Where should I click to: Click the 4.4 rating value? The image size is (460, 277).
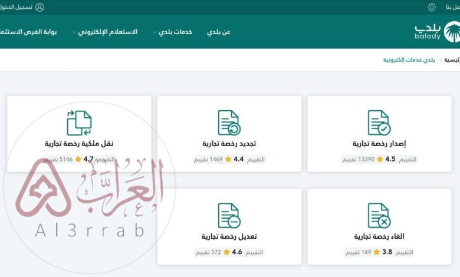[x=239, y=159]
